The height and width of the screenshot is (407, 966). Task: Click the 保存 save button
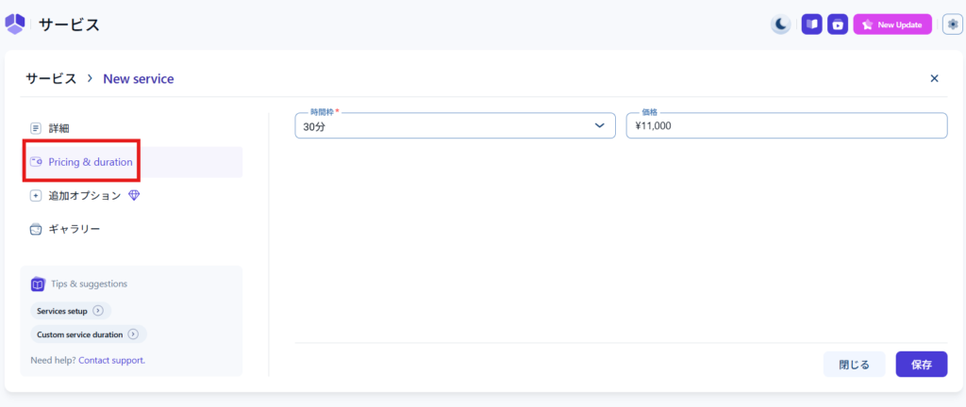point(921,365)
